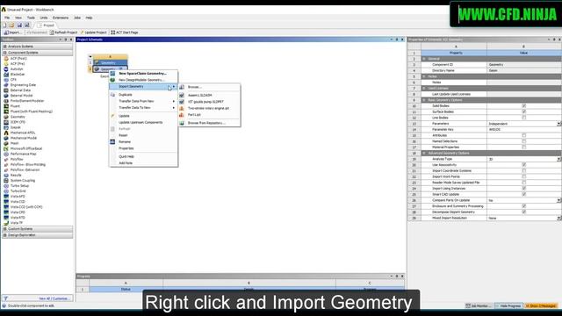Click the TurboGrid component icon
Screen dimensions: 562x316
click(x=6, y=191)
